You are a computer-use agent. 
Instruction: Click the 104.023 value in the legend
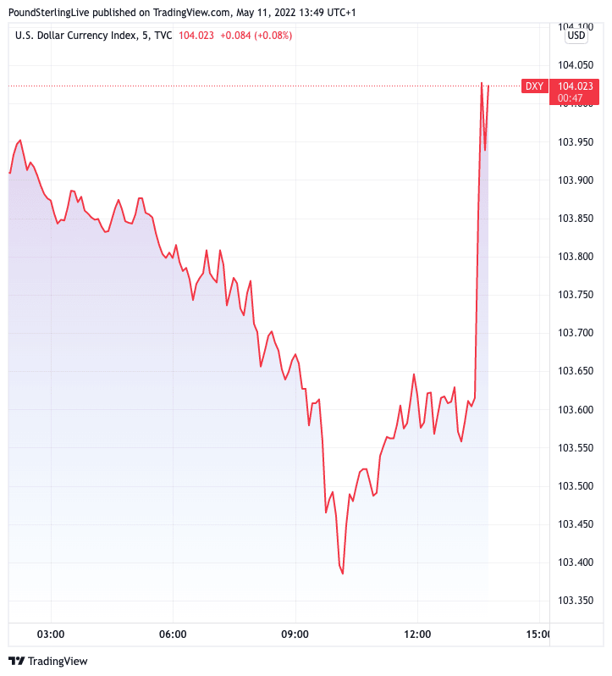tap(196, 35)
